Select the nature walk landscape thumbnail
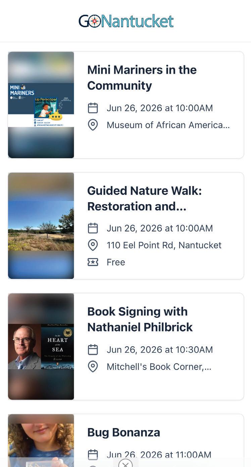This screenshot has height=467, width=251. pos(41,226)
